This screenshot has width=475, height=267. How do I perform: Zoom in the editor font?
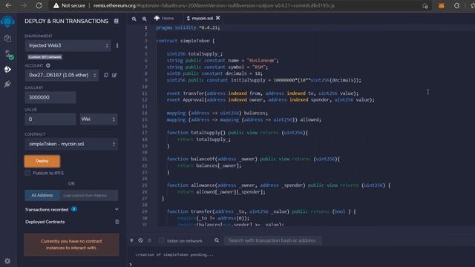[x=145, y=19]
